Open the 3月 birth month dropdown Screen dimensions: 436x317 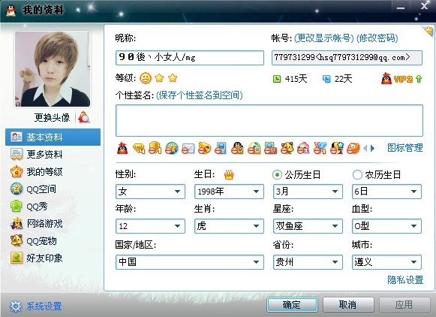click(x=308, y=192)
